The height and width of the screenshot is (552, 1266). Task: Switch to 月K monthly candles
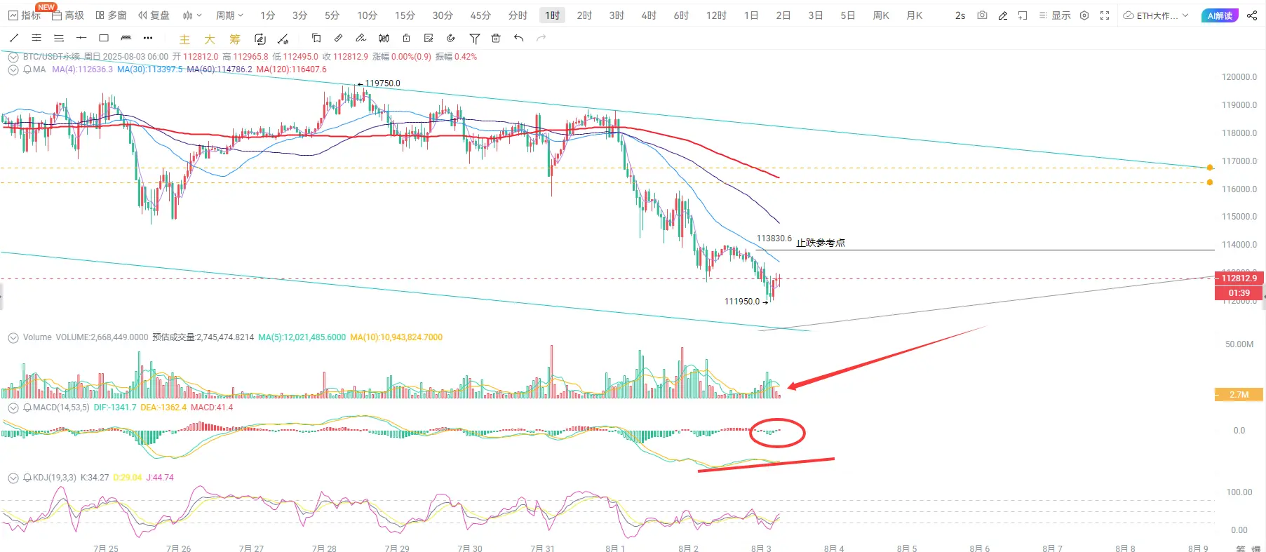[915, 15]
